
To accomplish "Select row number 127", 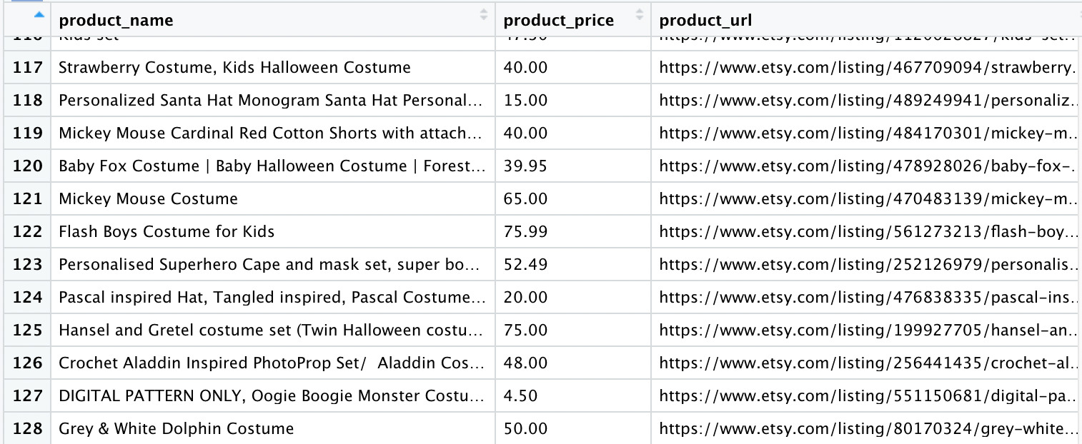I will 28,396.
